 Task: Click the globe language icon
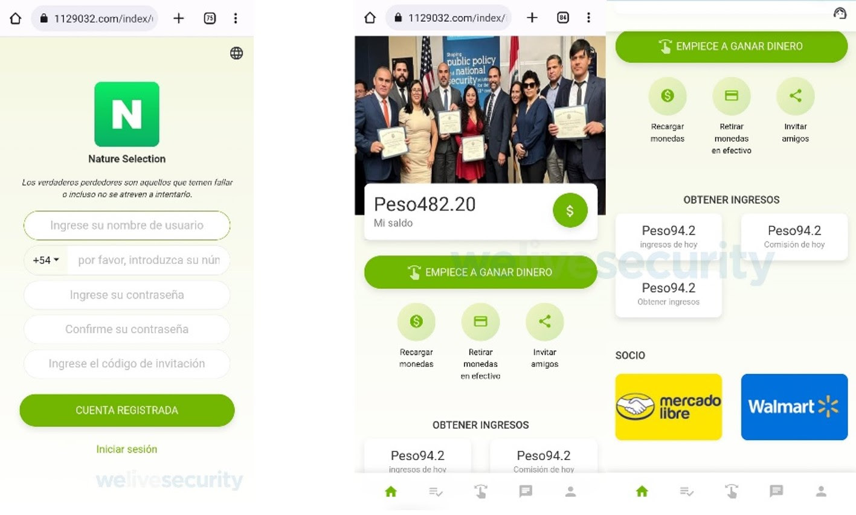pyautogui.click(x=236, y=53)
